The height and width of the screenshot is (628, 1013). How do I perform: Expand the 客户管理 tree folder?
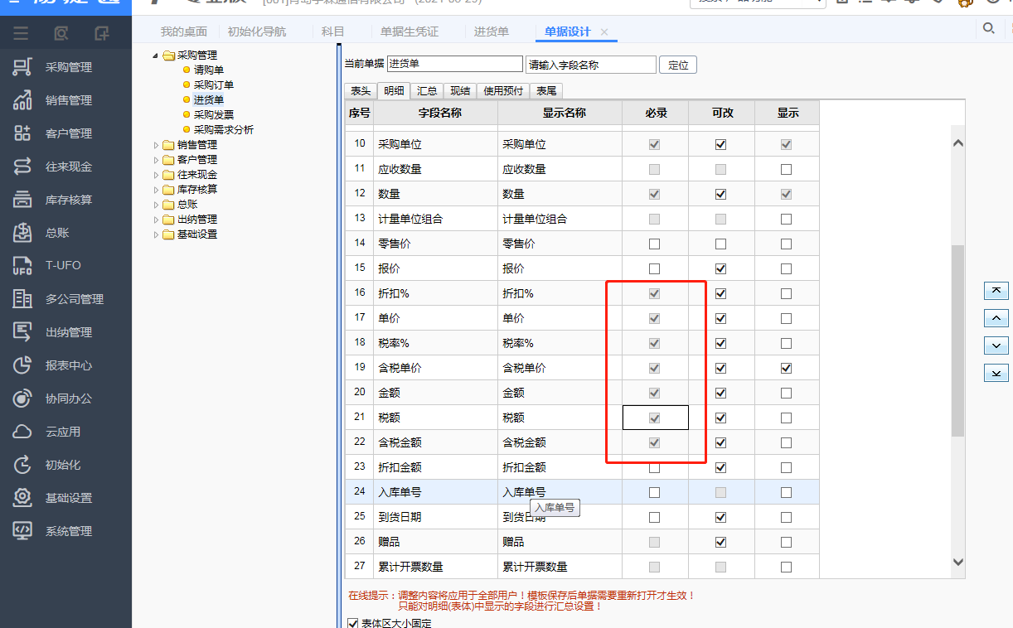tap(155, 160)
